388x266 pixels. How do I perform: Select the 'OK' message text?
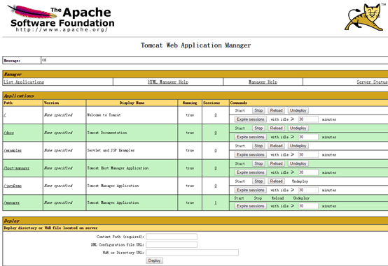point(44,60)
